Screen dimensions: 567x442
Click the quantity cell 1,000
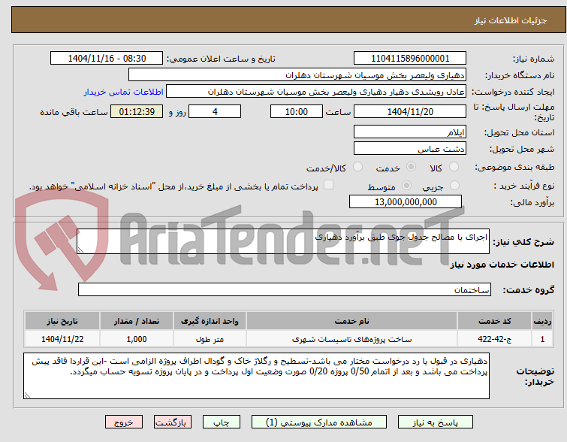click(137, 339)
